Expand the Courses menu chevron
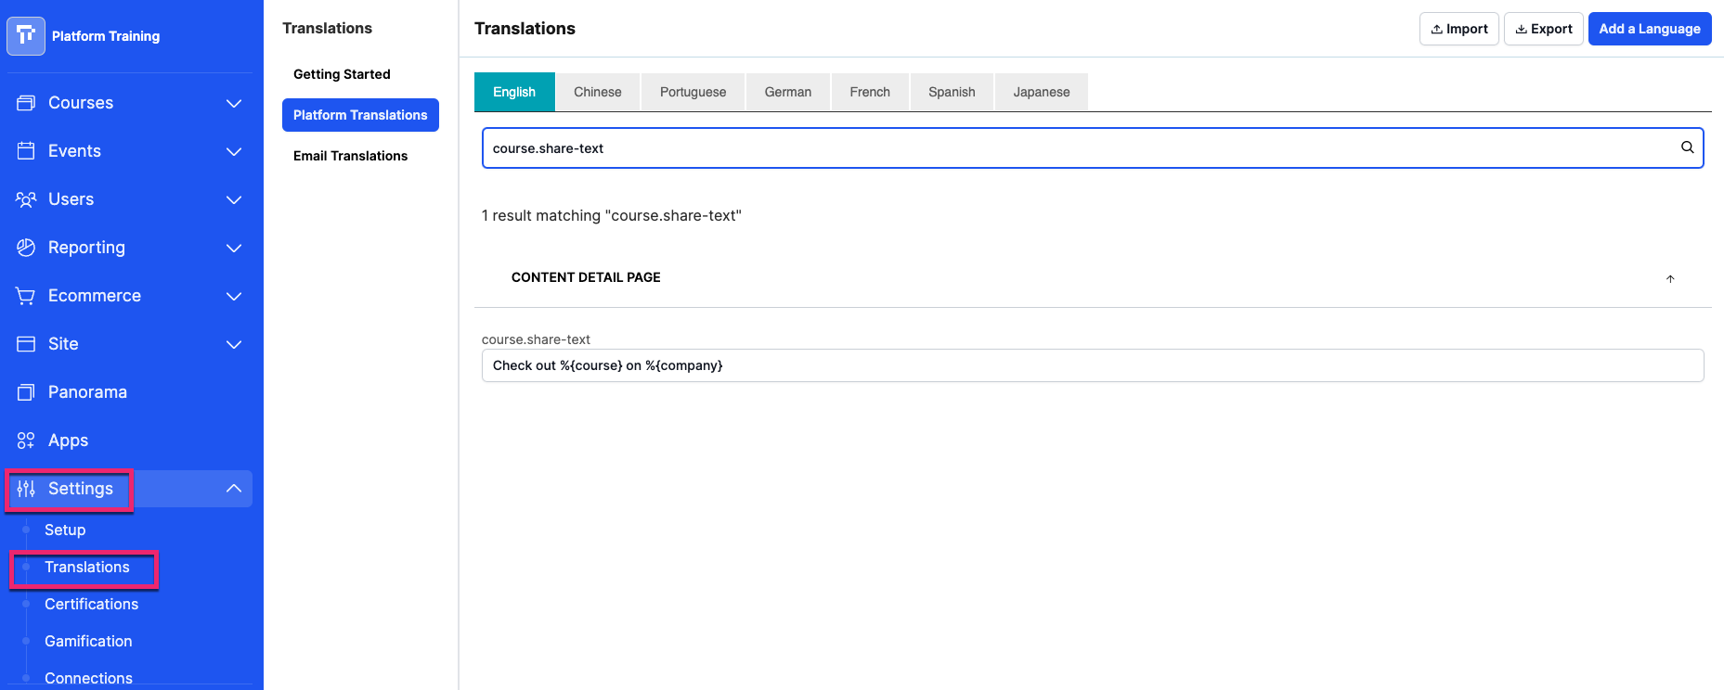Viewport: 1724px width, 690px height. (234, 103)
